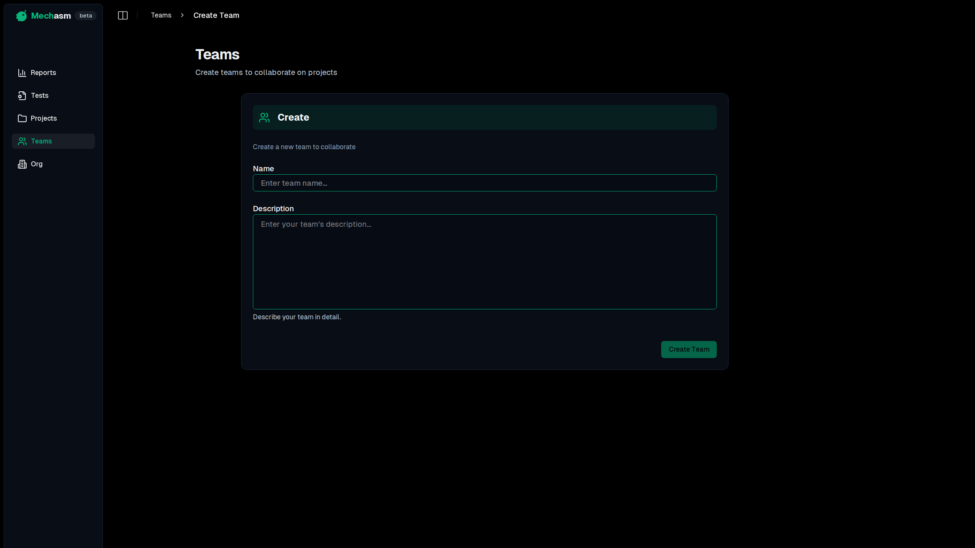Select the Teams people icon in sidebar

tap(22, 141)
